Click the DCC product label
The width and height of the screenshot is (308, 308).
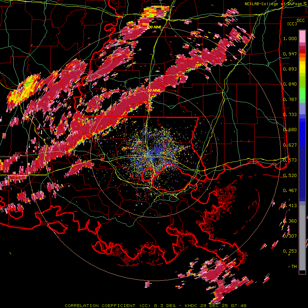(300, 21)
